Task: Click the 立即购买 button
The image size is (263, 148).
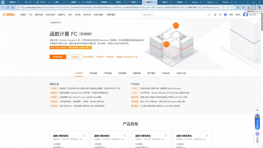Action: coord(75,57)
